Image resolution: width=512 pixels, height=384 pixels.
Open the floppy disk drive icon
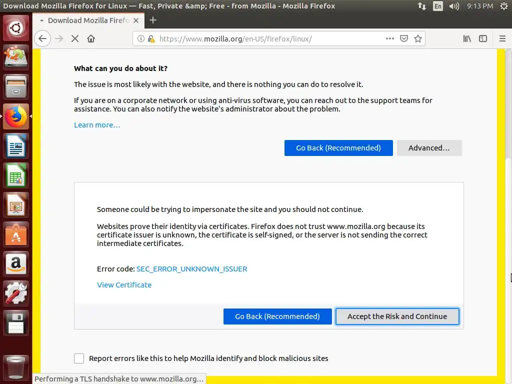click(x=16, y=323)
